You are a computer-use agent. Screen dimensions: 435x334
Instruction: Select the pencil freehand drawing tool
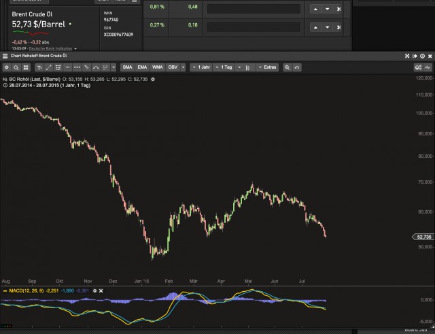point(86,67)
